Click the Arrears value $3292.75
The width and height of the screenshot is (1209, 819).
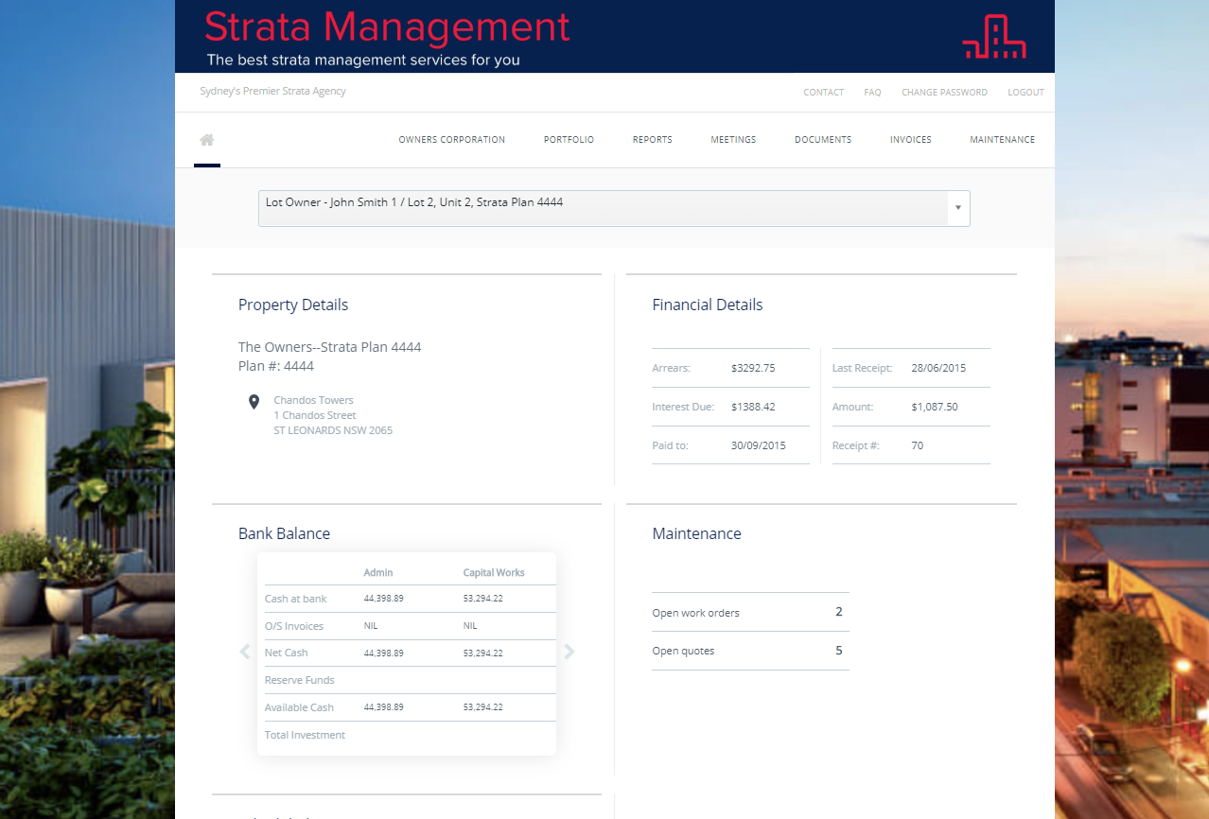click(x=753, y=368)
